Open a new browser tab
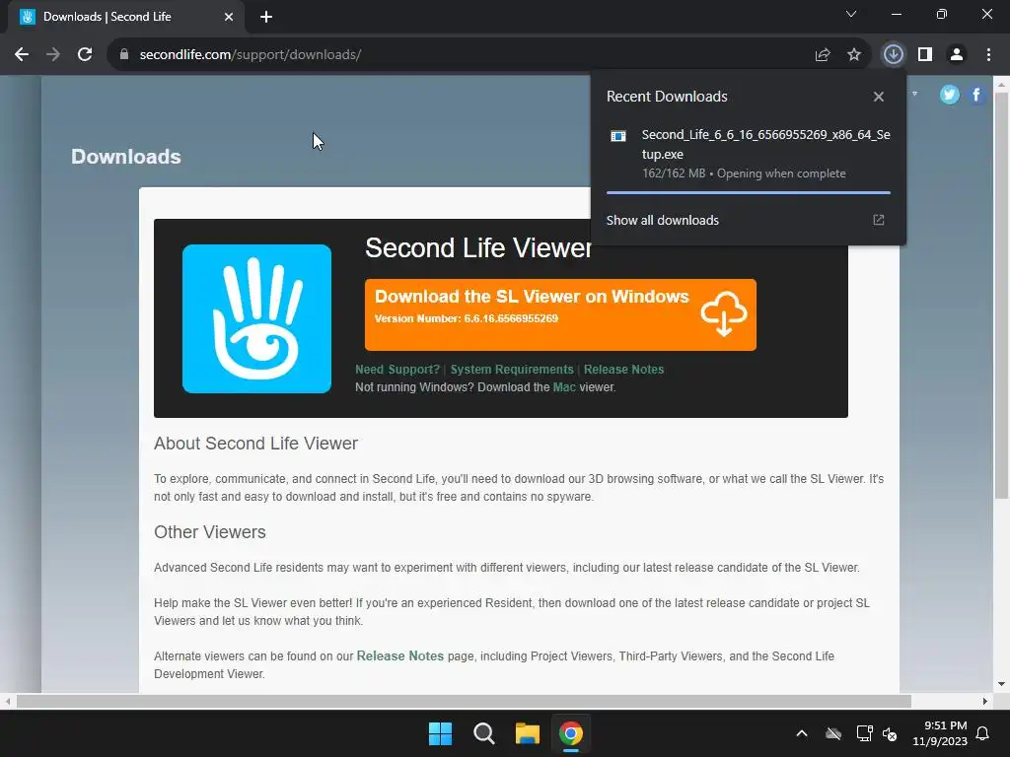Viewport: 1010px width, 757px height. tap(266, 17)
